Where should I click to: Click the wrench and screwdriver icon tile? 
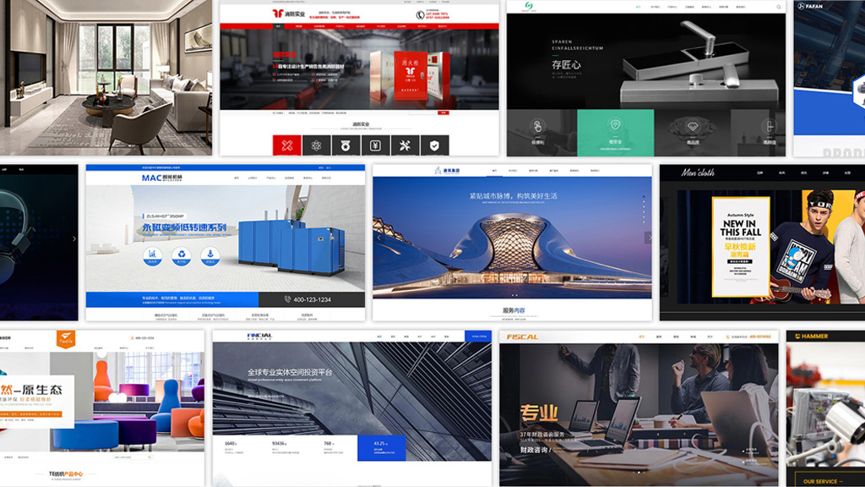pos(405,145)
